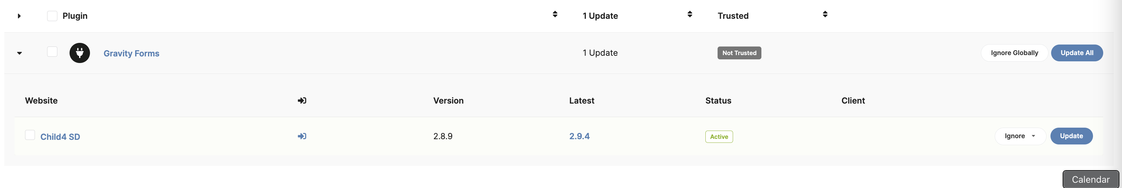This screenshot has width=1122, height=188.
Task: Open the Gravity Forms plugin link
Action: pos(132,53)
